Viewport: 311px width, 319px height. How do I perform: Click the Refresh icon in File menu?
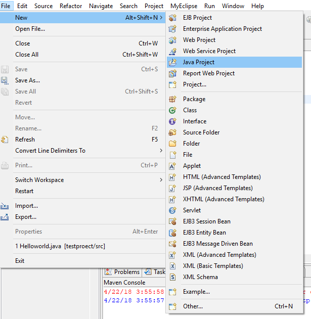click(5, 140)
